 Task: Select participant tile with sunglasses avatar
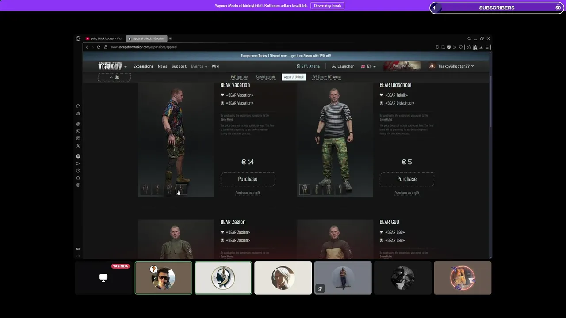164,278
